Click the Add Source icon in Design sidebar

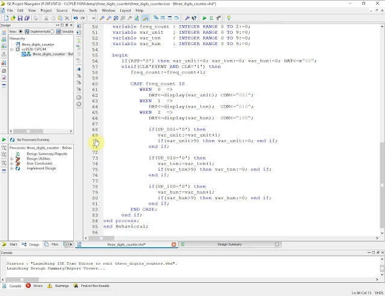pyautogui.click(x=4, y=39)
